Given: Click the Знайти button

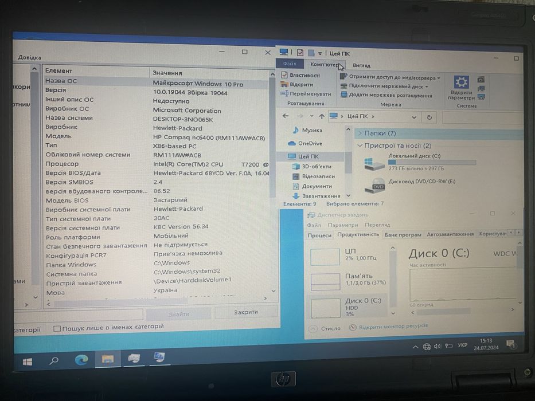Looking at the screenshot, I should pos(178,314).
